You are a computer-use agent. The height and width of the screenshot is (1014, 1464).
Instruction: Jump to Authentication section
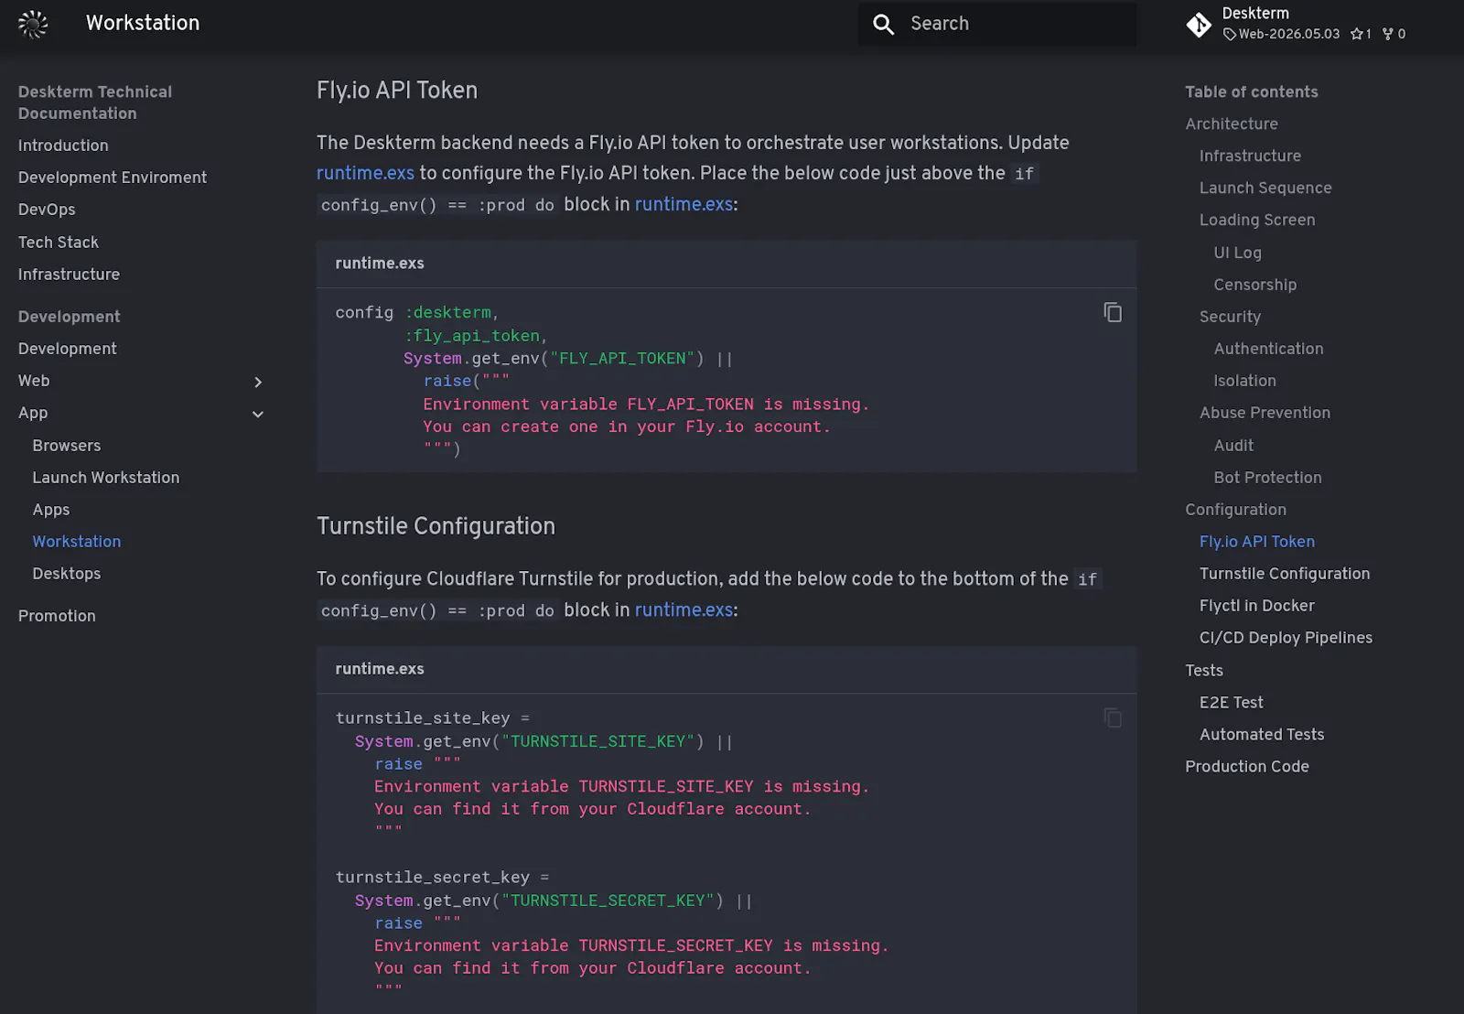click(1268, 349)
